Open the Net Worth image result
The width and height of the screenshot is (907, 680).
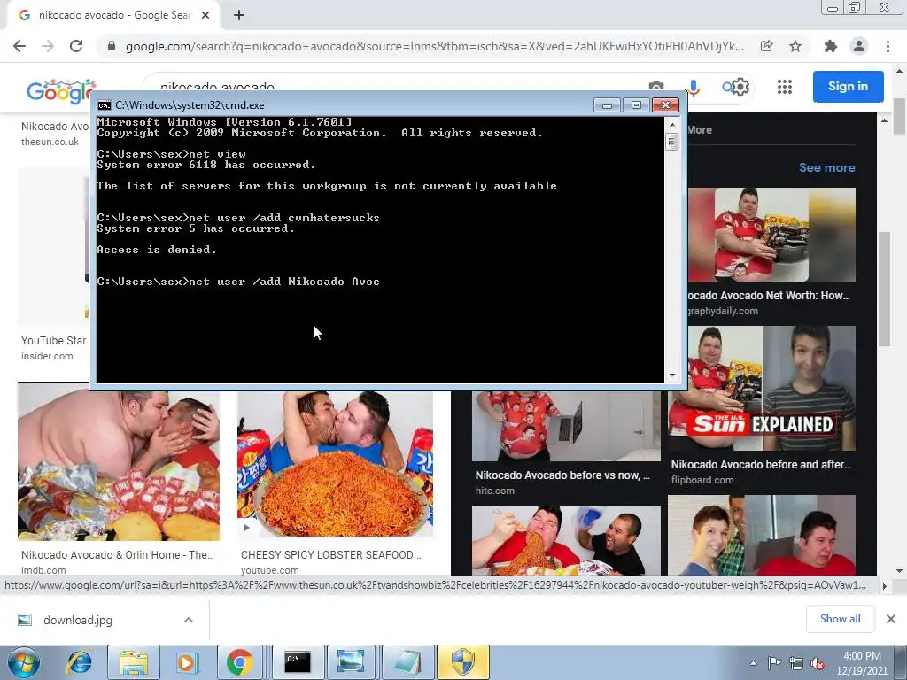[x=771, y=234]
